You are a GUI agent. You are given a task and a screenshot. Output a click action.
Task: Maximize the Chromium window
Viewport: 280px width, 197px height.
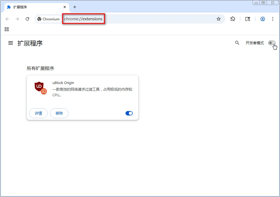click(x=263, y=3)
